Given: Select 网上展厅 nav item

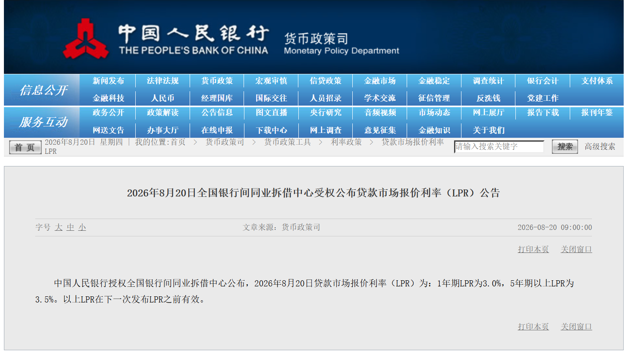Looking at the screenshot, I should coord(489,113).
